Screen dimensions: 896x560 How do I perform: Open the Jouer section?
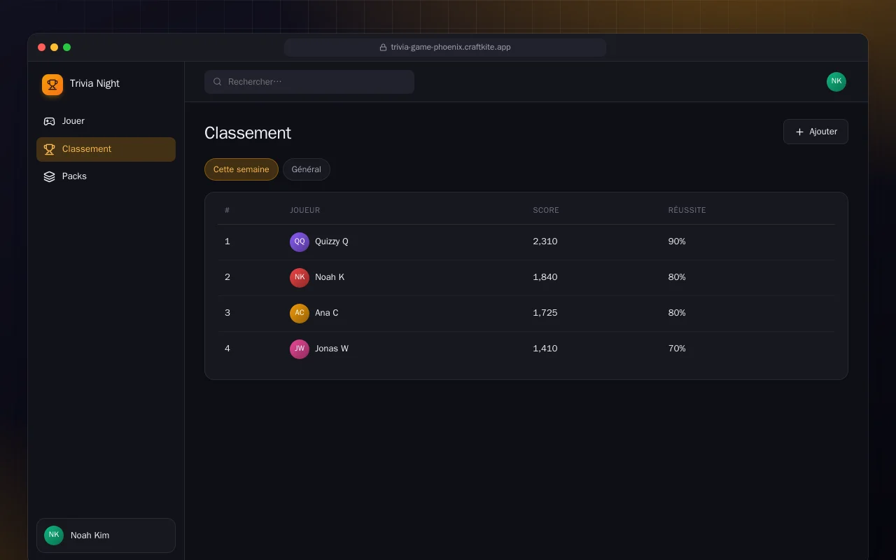[106, 121]
